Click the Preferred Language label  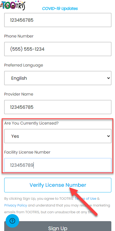pos(24,65)
